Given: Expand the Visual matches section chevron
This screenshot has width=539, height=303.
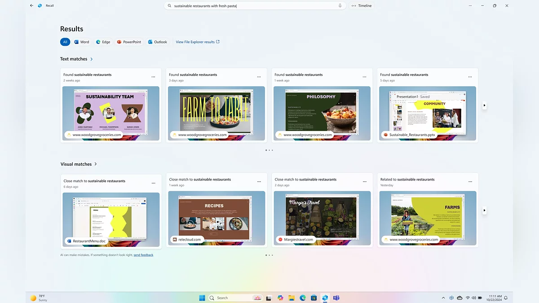Looking at the screenshot, I should [x=96, y=164].
